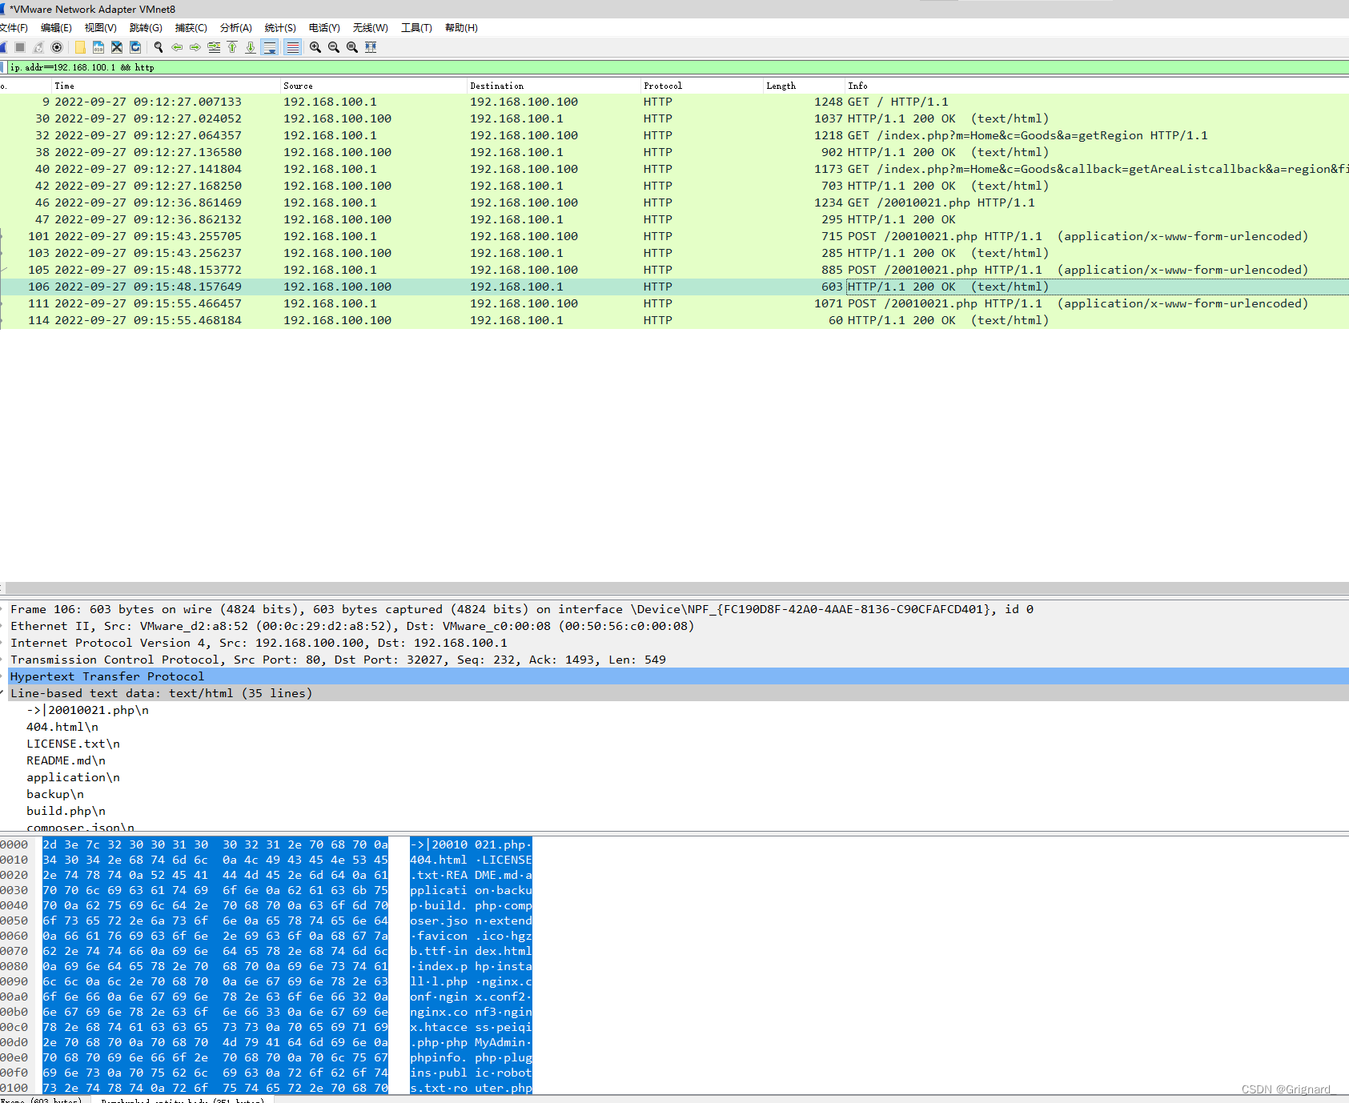Find a packet with the magnifier icon
Viewport: 1349px width, 1103px height.
[159, 47]
